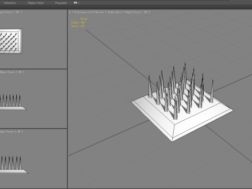Screen dimensions: 252x189
Task: Click the Polys count statistic text
Action: tap(78, 23)
